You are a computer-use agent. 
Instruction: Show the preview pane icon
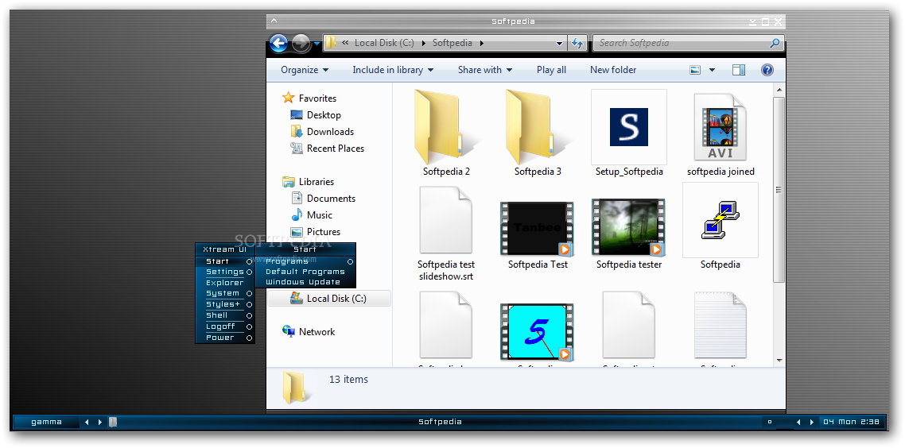739,70
